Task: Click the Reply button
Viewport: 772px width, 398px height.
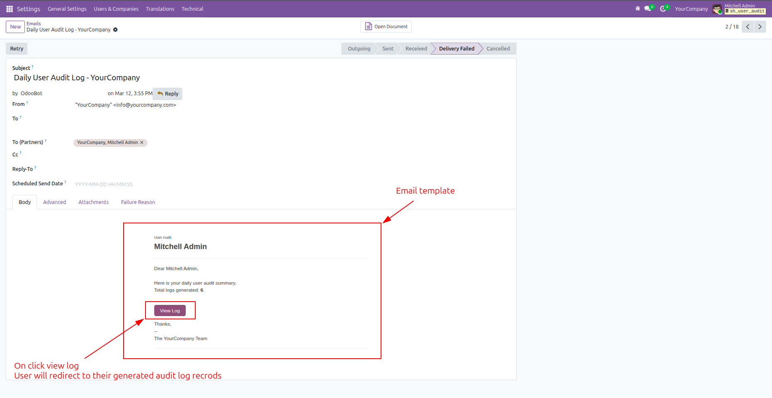Action: [168, 94]
